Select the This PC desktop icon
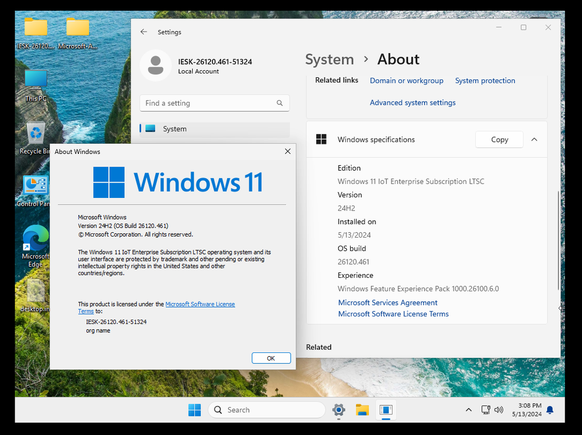Viewport: 582px width, 435px height. (35, 86)
